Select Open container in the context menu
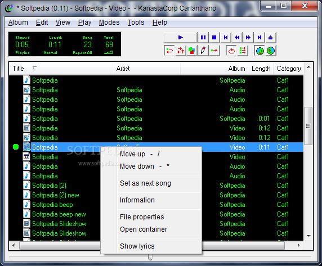Image resolution: width=322 pixels, height=266 pixels. point(151,229)
